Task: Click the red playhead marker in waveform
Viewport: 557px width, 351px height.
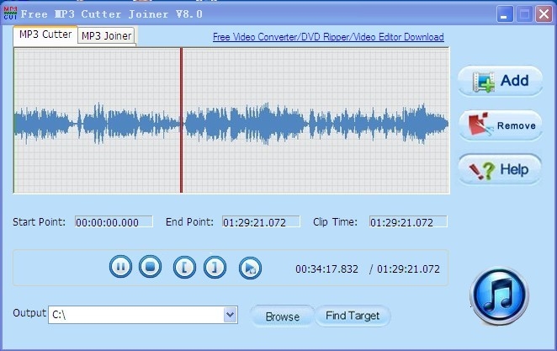Action: pyautogui.click(x=181, y=120)
